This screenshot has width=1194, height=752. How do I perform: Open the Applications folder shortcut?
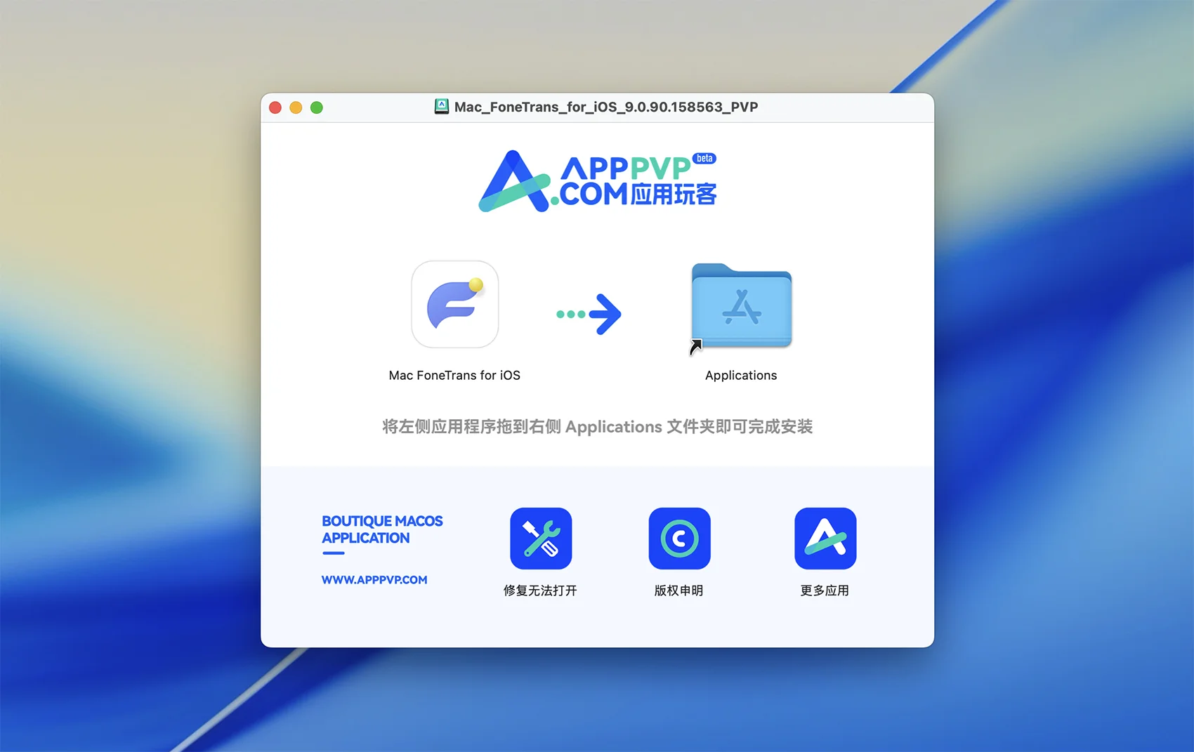[741, 306]
